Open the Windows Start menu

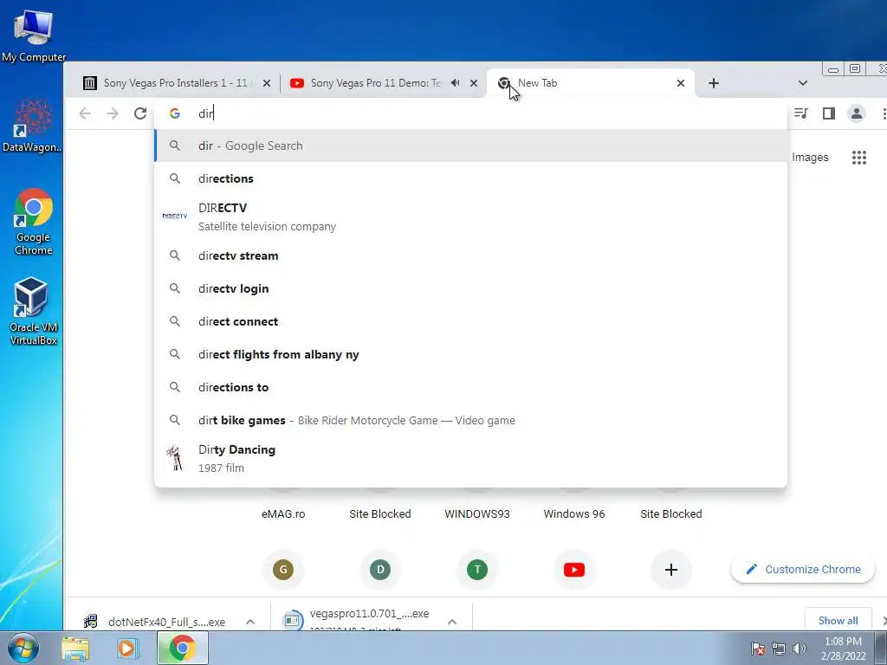coord(23,648)
